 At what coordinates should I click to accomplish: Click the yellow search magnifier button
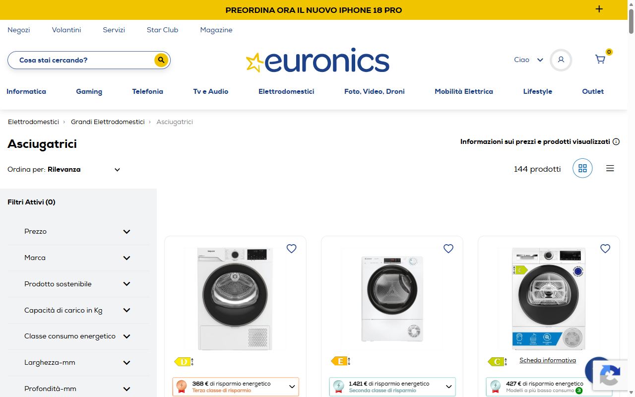pyautogui.click(x=161, y=60)
